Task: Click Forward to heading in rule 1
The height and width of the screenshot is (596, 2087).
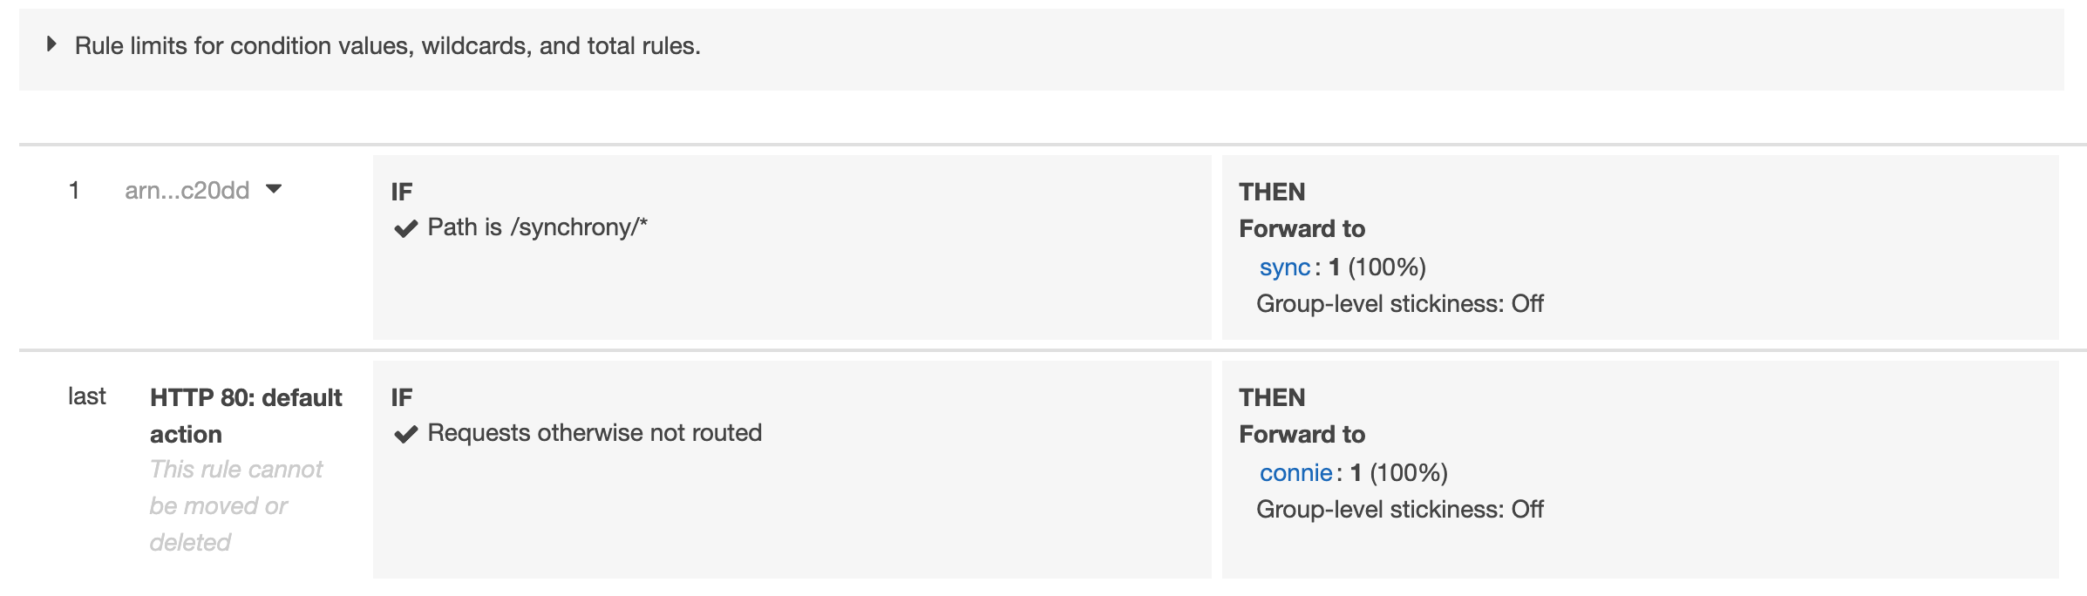Action: click(1302, 229)
